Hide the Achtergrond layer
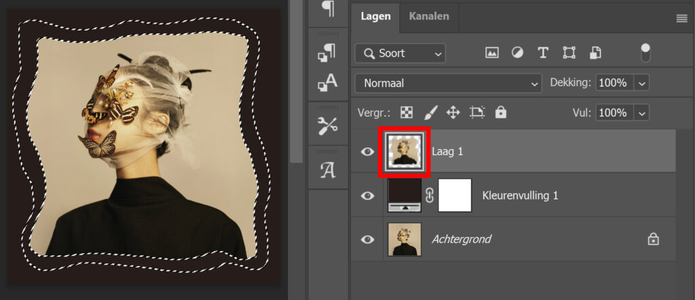The height and width of the screenshot is (300, 695). pyautogui.click(x=367, y=239)
